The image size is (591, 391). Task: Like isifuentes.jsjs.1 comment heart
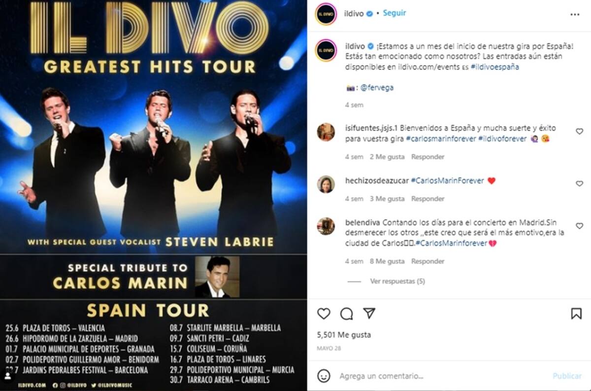(x=579, y=131)
